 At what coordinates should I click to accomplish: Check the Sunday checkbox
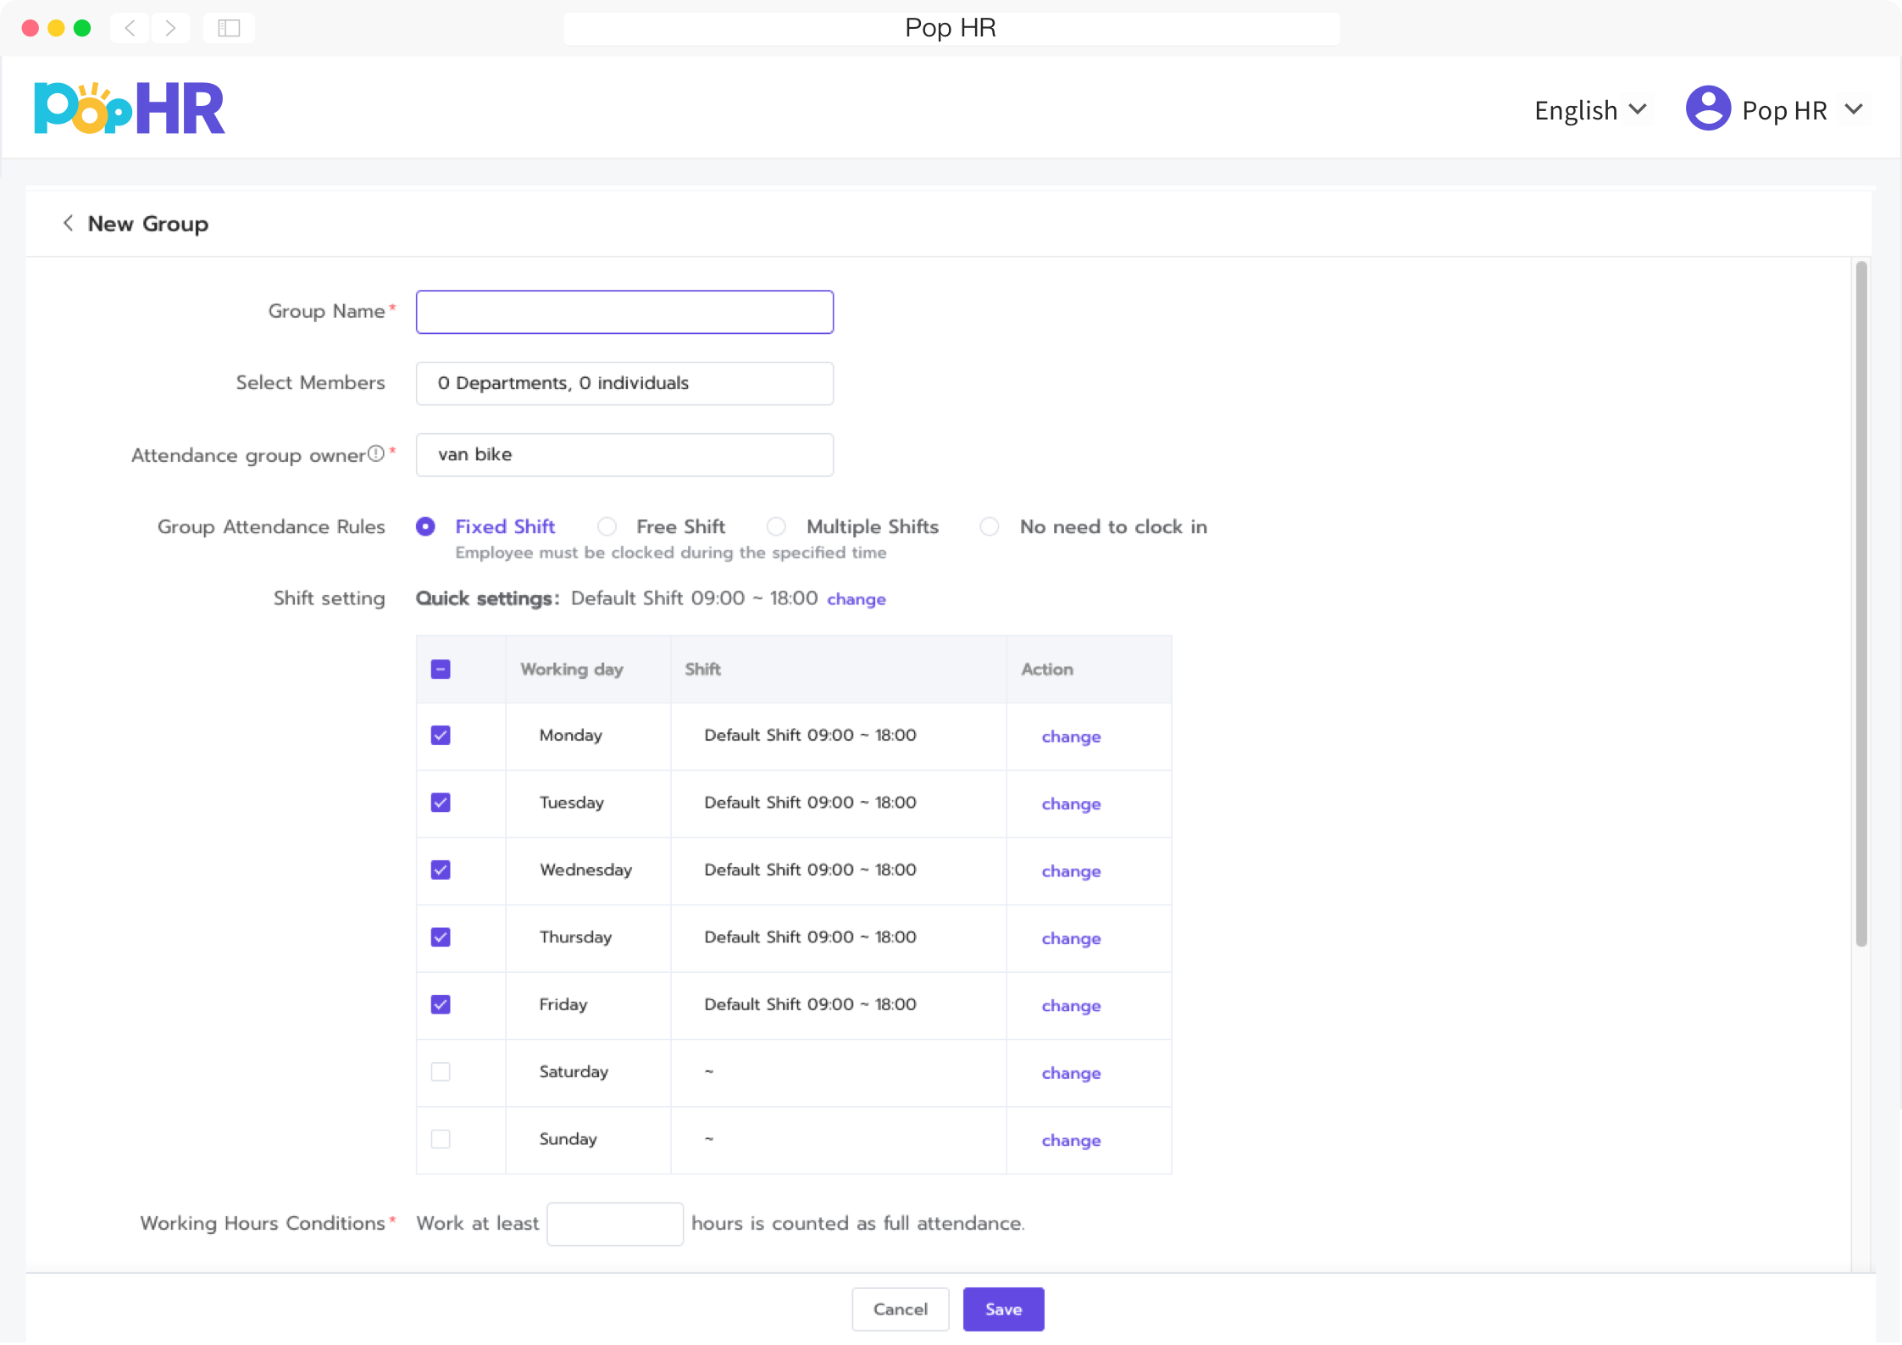click(441, 1138)
